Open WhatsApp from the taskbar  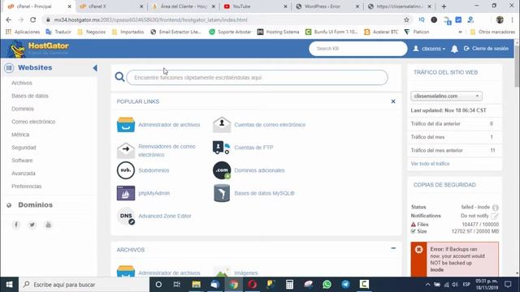coord(327,285)
